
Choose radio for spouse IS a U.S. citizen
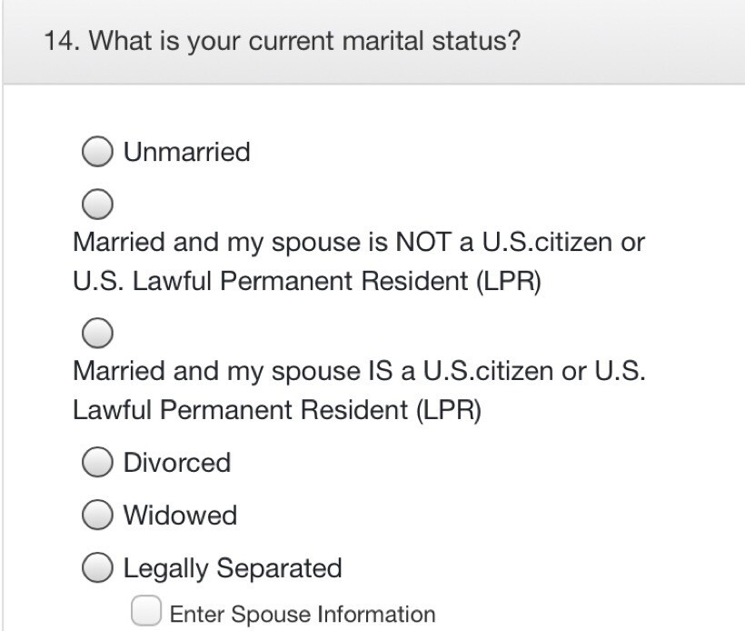click(98, 334)
